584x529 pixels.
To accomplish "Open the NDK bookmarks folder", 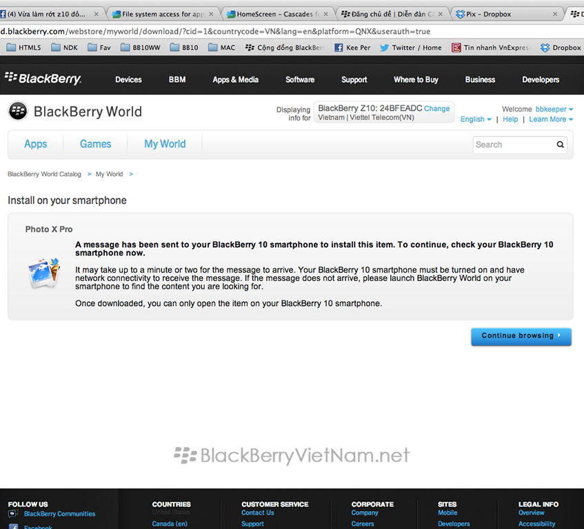I will [x=64, y=48].
